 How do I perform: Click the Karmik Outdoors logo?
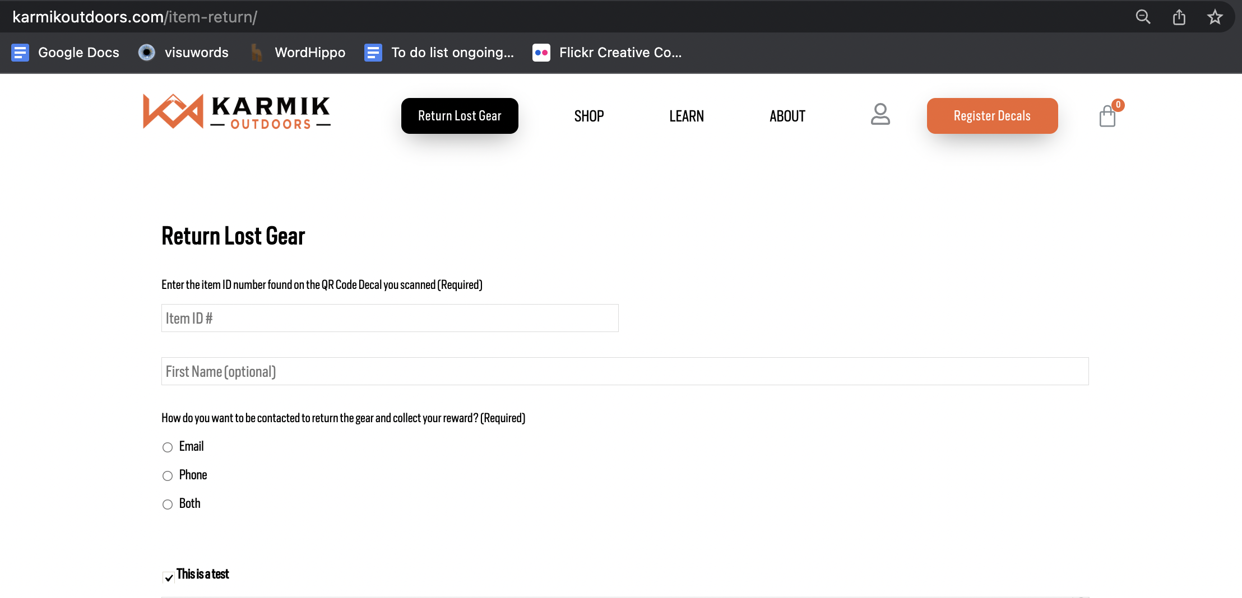237,112
